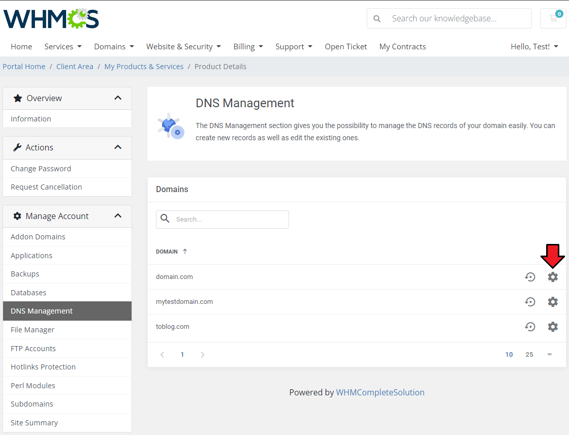
Task: Collapse the Actions panel
Action: point(117,147)
